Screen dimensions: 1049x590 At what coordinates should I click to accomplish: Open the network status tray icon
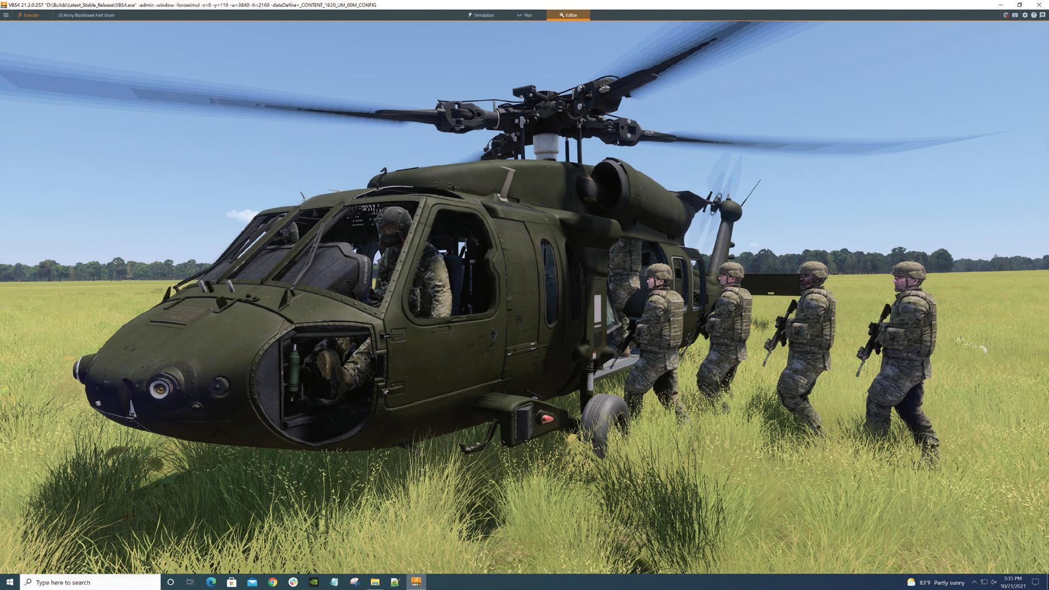pyautogui.click(x=984, y=582)
